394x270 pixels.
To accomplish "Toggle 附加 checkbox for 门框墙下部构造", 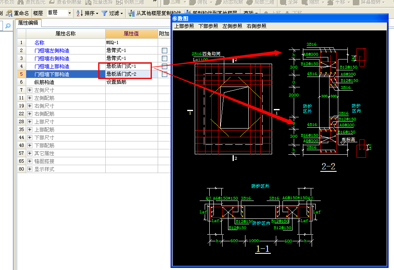I will [x=164, y=74].
